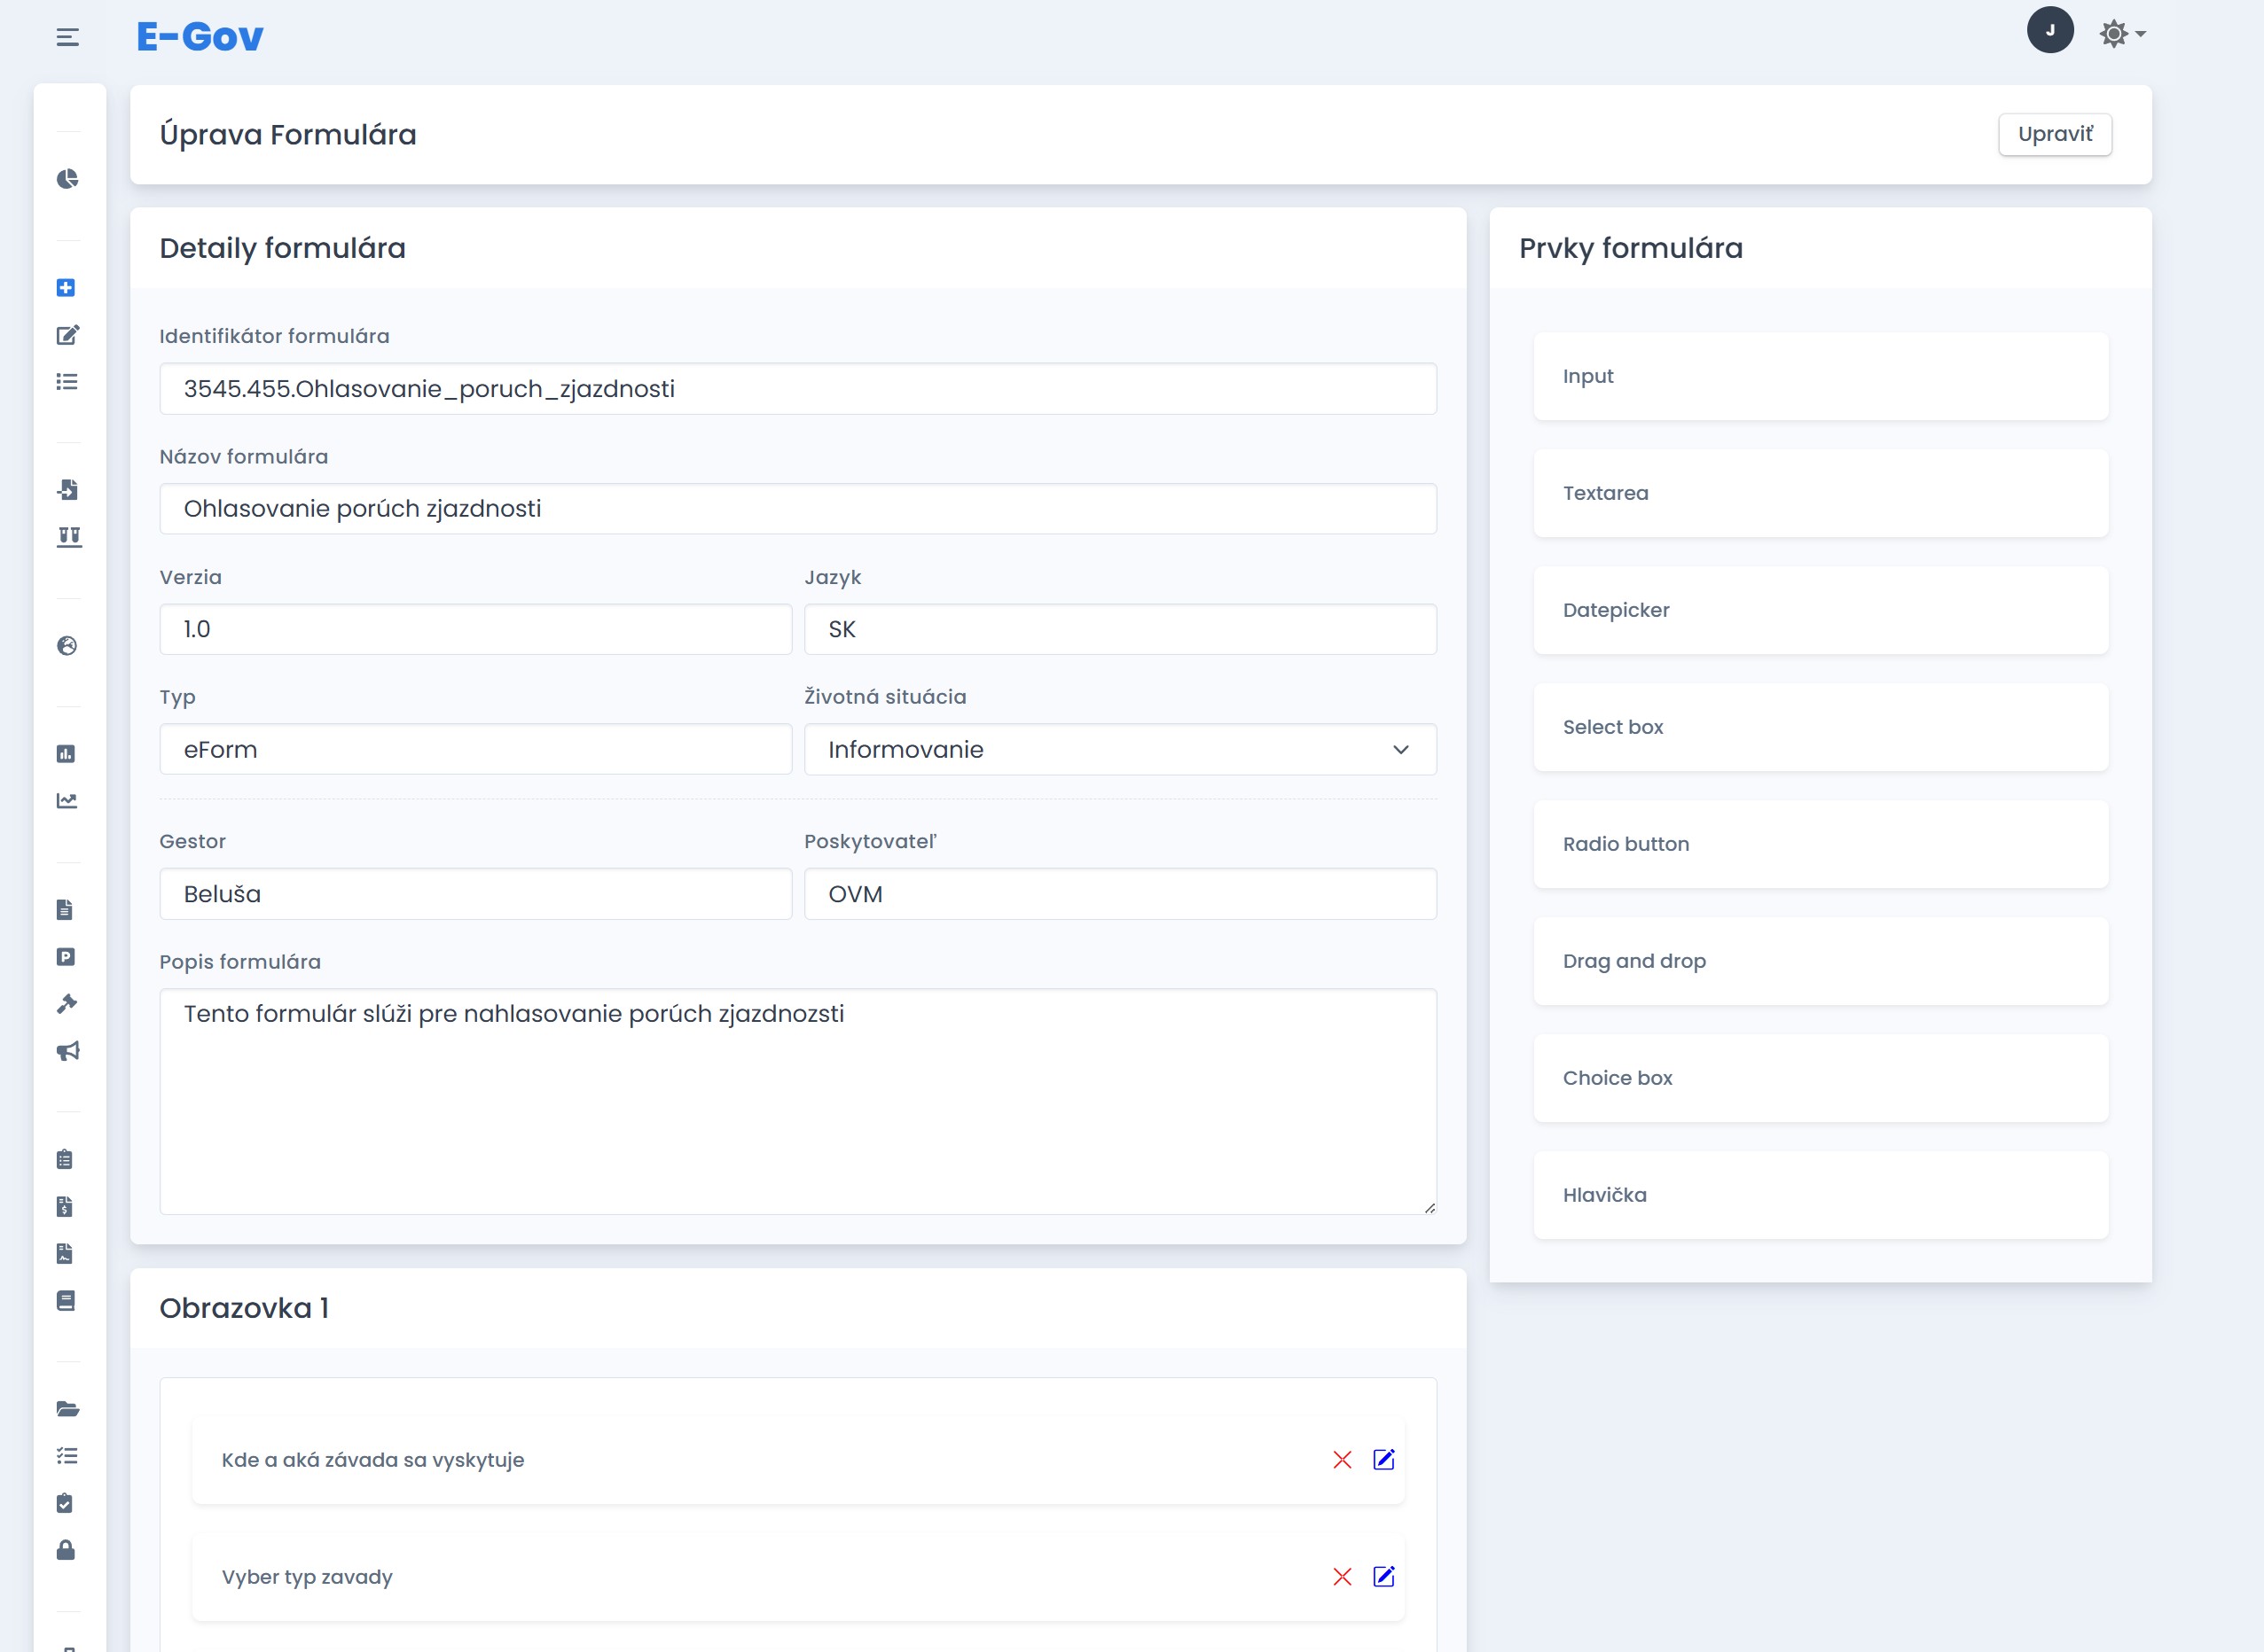Click the test tubes sidebar icon
This screenshot has width=2264, height=1652.
68,537
